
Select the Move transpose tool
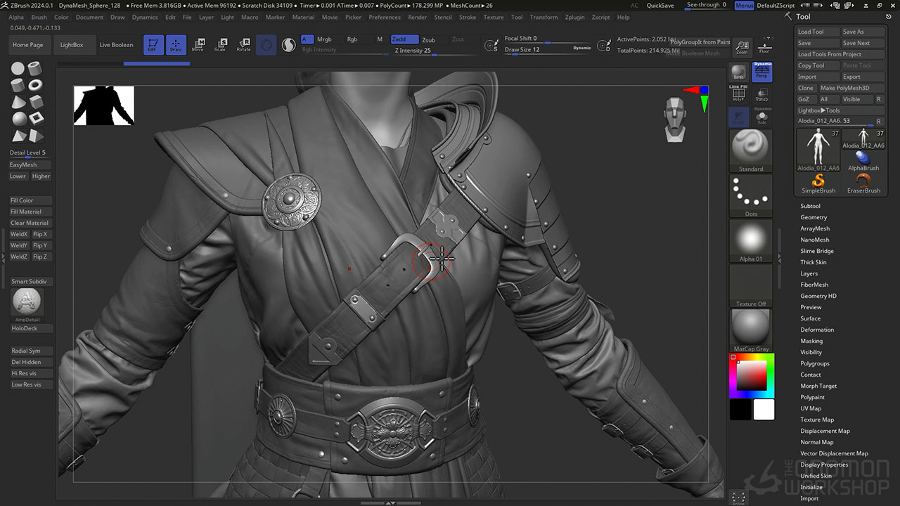199,44
